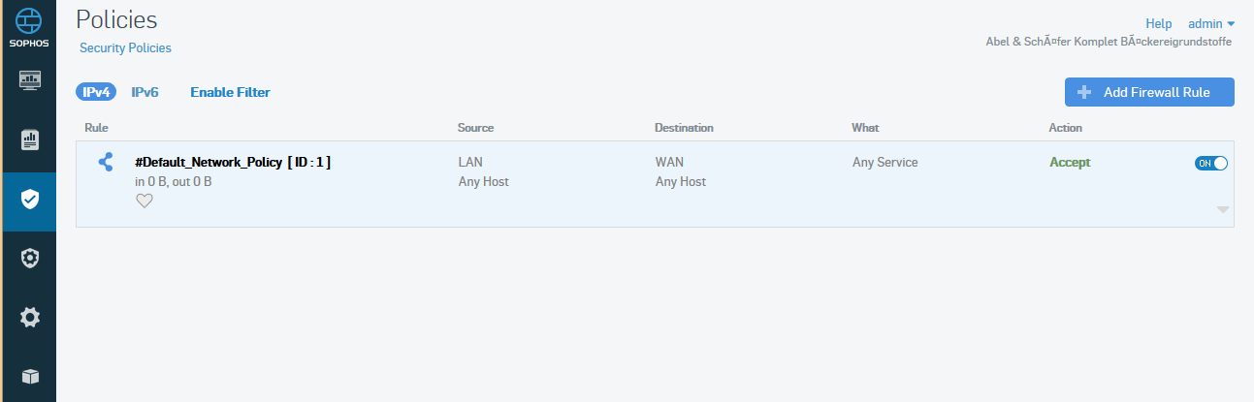Click the heart favorite icon under rule
1254x402 pixels.
pos(144,201)
